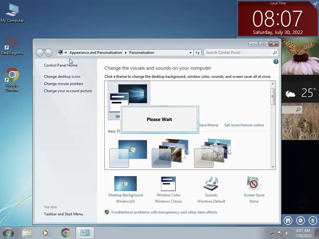
Task: Click the Back navigation arrow
Action: point(40,53)
